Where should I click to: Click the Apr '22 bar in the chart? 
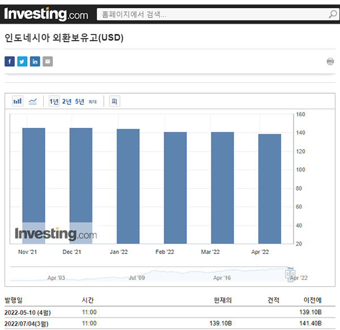coord(270,189)
